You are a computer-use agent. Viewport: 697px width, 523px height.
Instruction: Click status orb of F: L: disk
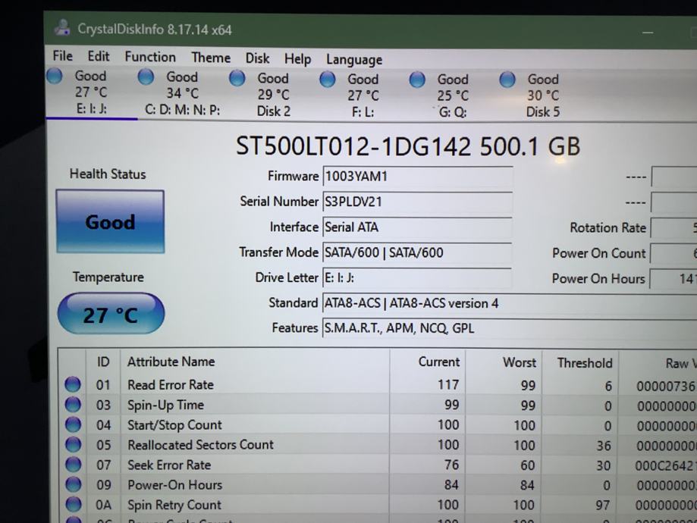(327, 79)
